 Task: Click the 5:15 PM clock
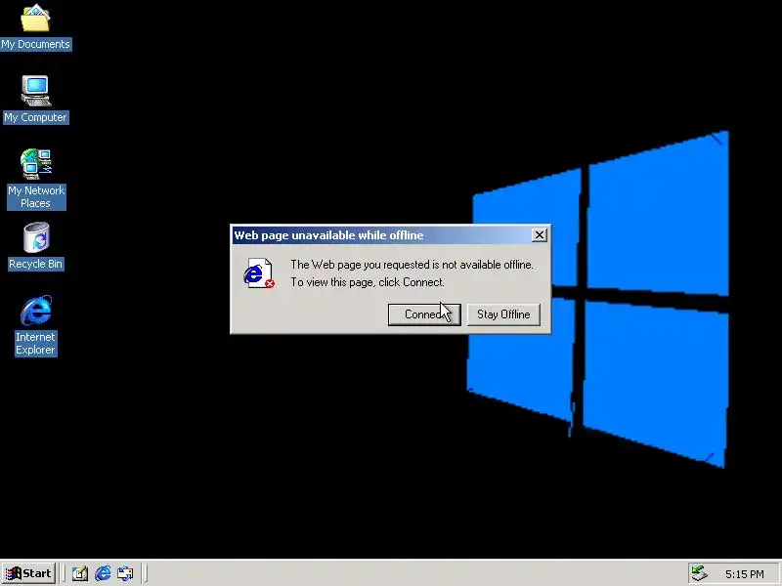tap(745, 574)
